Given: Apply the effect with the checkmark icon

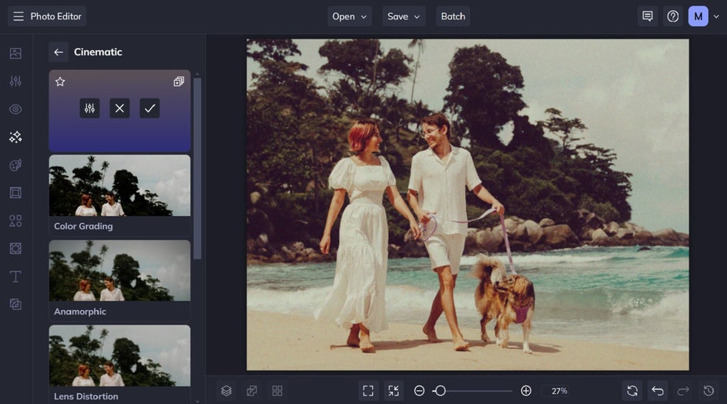Looking at the screenshot, I should pos(149,109).
